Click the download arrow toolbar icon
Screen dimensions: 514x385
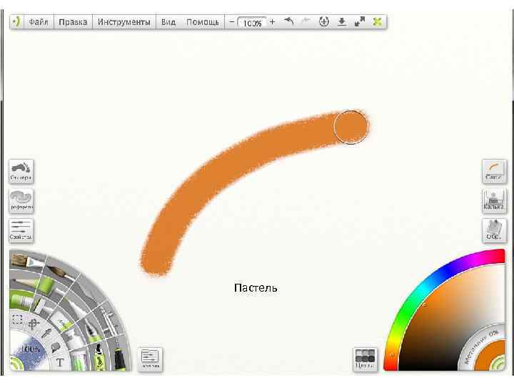click(x=341, y=22)
